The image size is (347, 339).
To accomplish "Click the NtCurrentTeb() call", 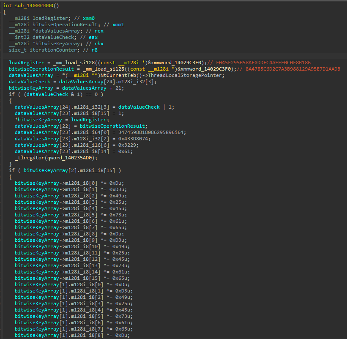I will click(121, 75).
